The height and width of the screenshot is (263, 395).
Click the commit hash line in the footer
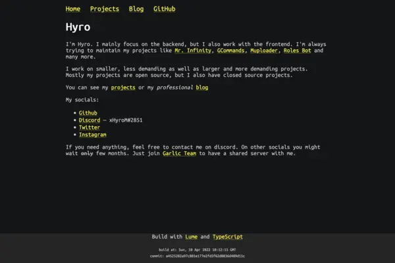point(197,256)
